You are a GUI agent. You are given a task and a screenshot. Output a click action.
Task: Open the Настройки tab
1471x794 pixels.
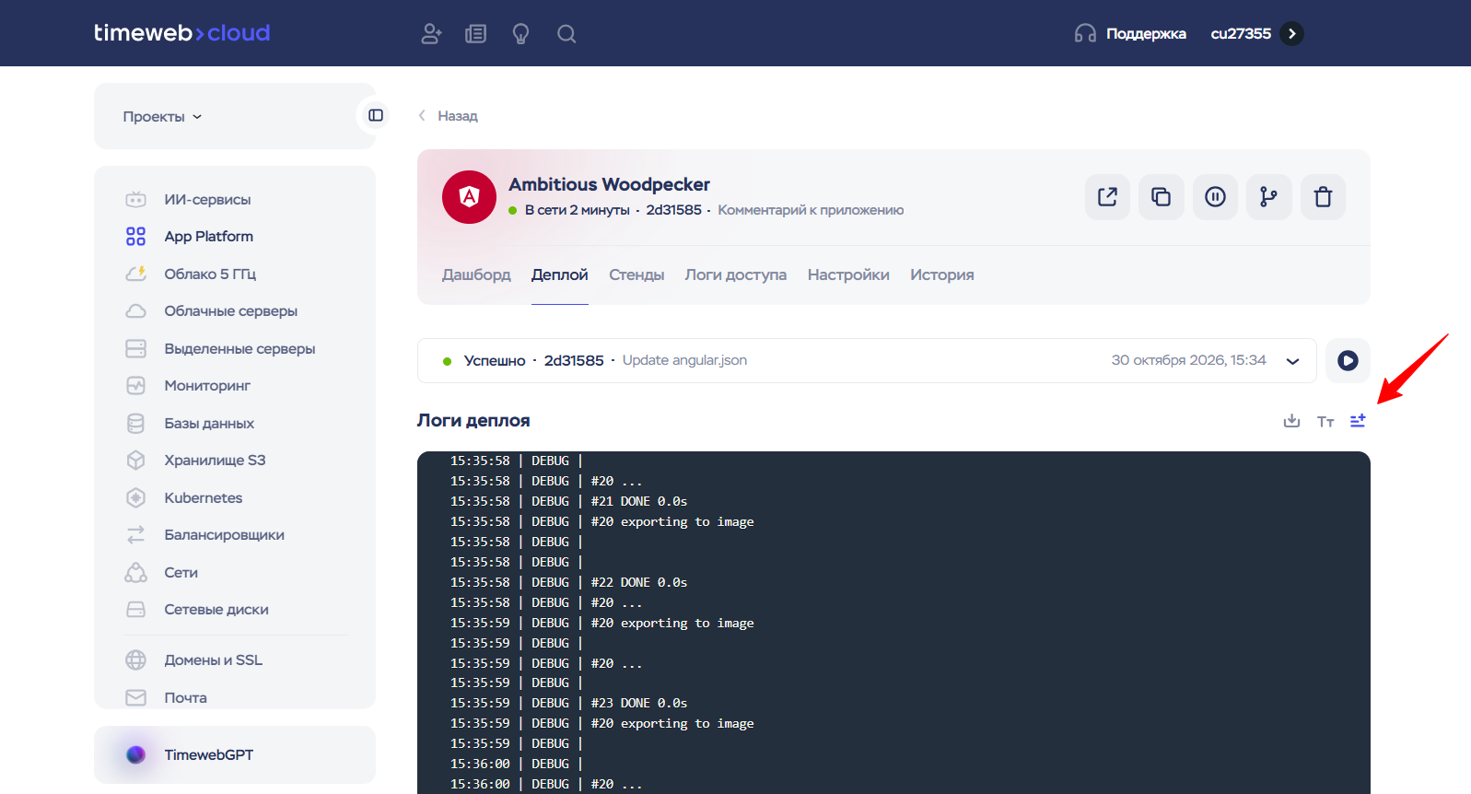click(848, 274)
